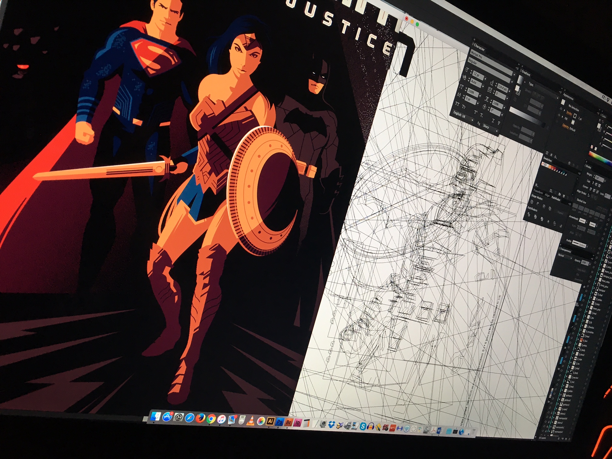Click the fx add-effect icon in Appearance panel
The image size is (612, 459).
coord(556,157)
